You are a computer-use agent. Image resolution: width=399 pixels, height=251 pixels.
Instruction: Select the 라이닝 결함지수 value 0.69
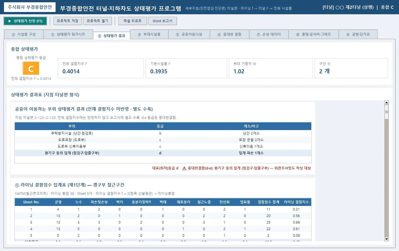click(296, 222)
